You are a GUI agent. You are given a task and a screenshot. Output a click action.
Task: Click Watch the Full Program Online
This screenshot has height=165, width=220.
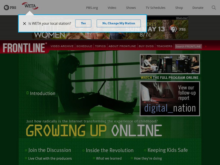click(169, 78)
